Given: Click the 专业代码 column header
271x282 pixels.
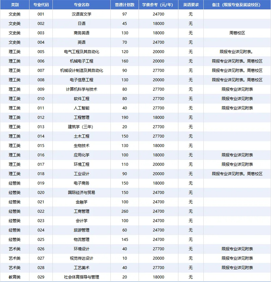Looking at the screenshot, I should pyautogui.click(x=41, y=5).
